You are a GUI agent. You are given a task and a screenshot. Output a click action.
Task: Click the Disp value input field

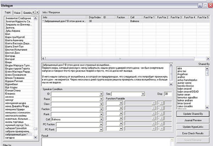168,94
